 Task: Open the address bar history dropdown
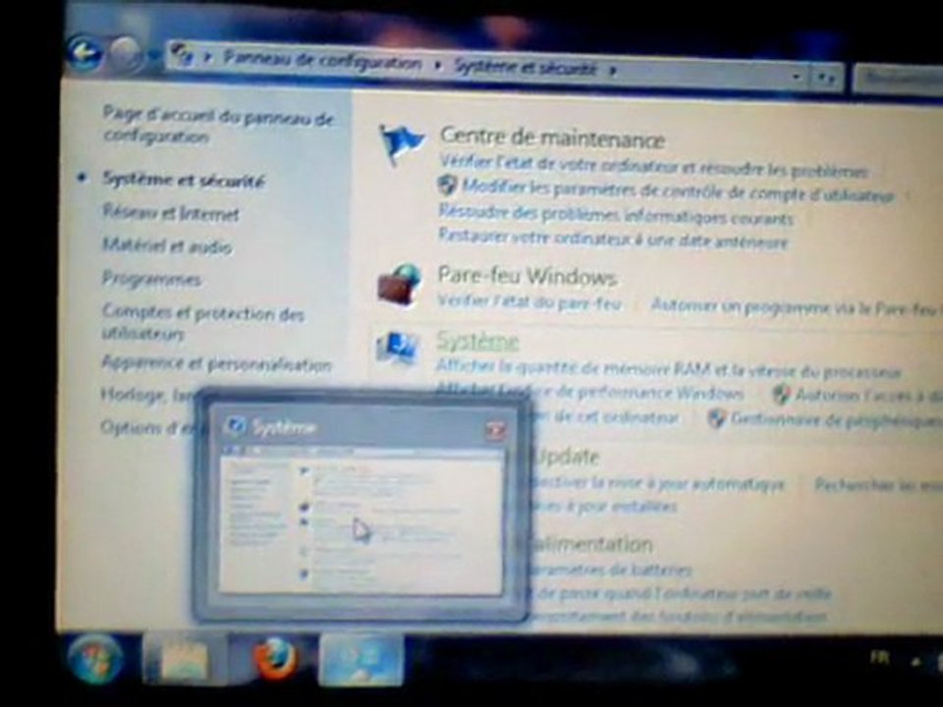[x=796, y=77]
